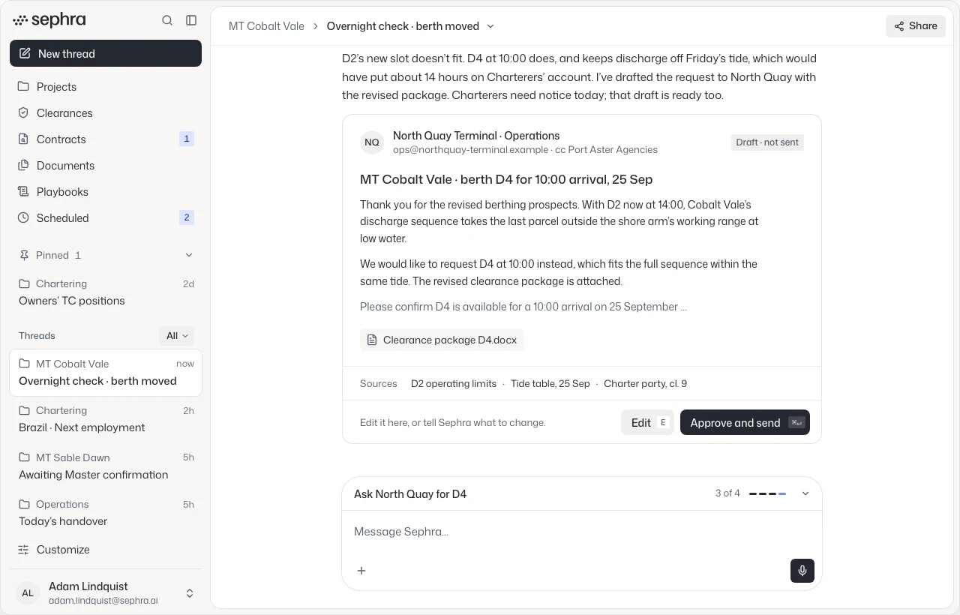Click the plus attach icon in composer
This screenshot has width=960, height=615.
(361, 571)
